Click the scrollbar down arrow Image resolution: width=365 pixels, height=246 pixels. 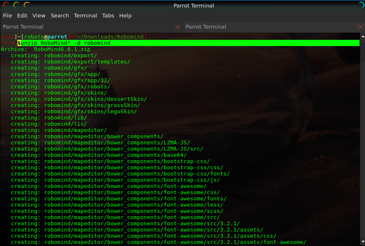coord(363,242)
